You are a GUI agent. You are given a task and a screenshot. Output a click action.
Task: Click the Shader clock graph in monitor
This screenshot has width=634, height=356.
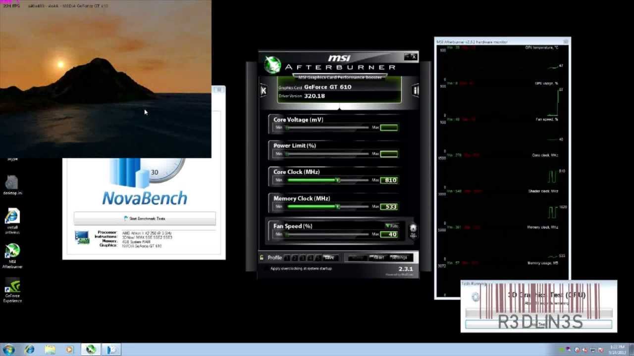[x=503, y=207]
